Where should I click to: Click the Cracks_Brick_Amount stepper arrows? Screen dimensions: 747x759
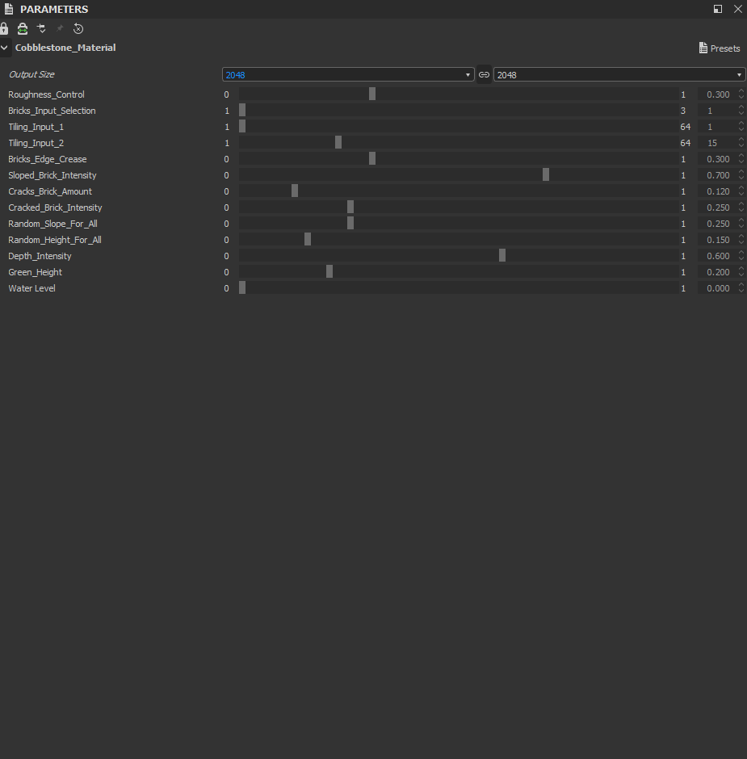tap(741, 191)
